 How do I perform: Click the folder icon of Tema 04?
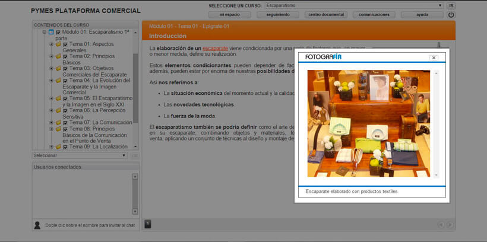click(x=58, y=80)
